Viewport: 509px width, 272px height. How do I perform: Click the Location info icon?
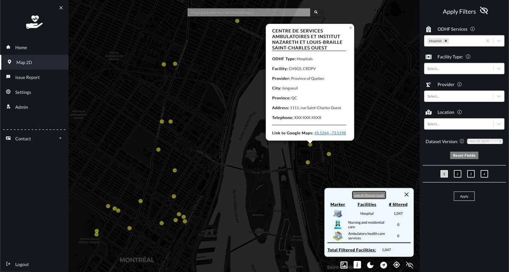coord(459,112)
